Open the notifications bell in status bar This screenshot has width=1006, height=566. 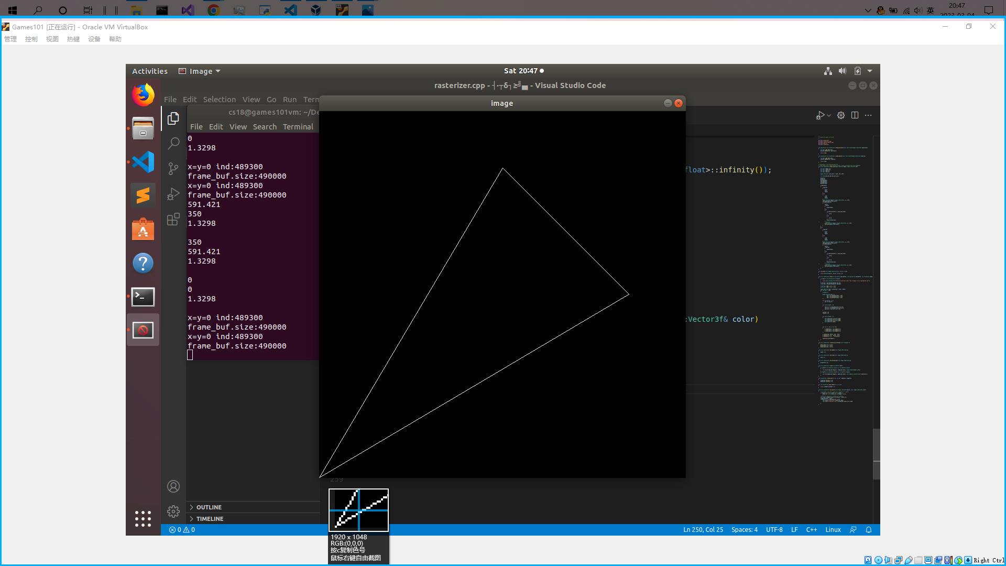[x=869, y=530]
